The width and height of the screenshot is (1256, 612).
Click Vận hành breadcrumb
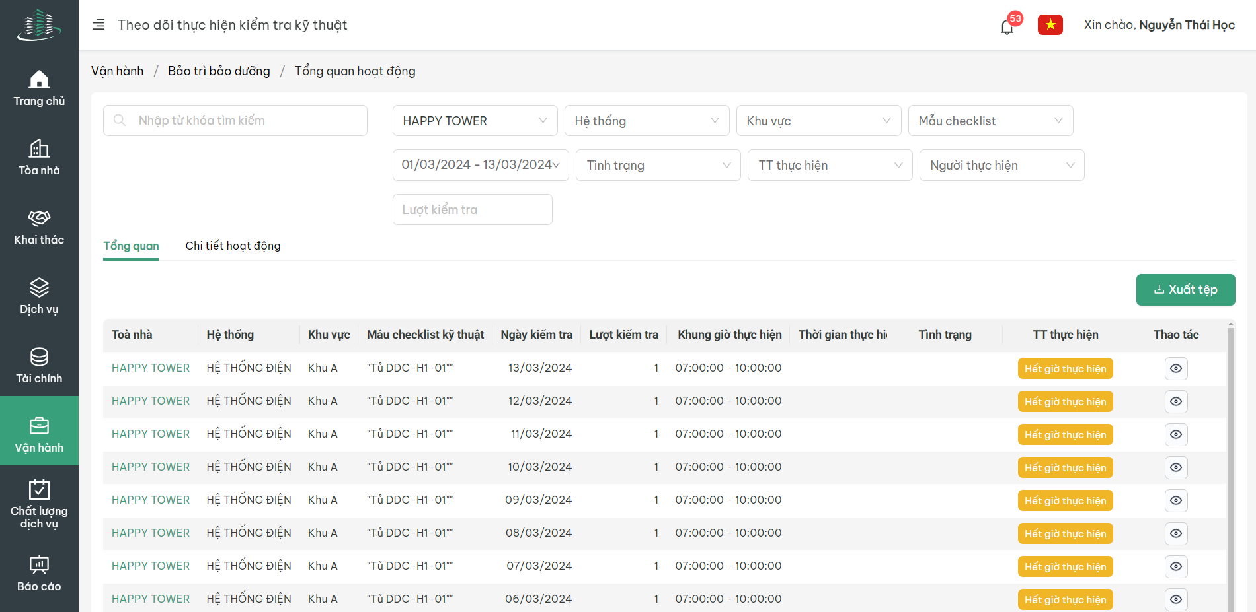click(x=117, y=71)
